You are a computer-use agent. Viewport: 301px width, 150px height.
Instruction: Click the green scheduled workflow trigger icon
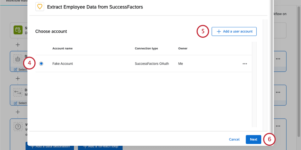point(18,30)
